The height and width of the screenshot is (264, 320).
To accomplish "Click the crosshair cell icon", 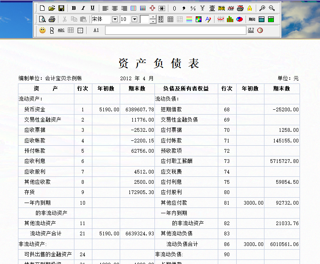I will [x=80, y=30].
